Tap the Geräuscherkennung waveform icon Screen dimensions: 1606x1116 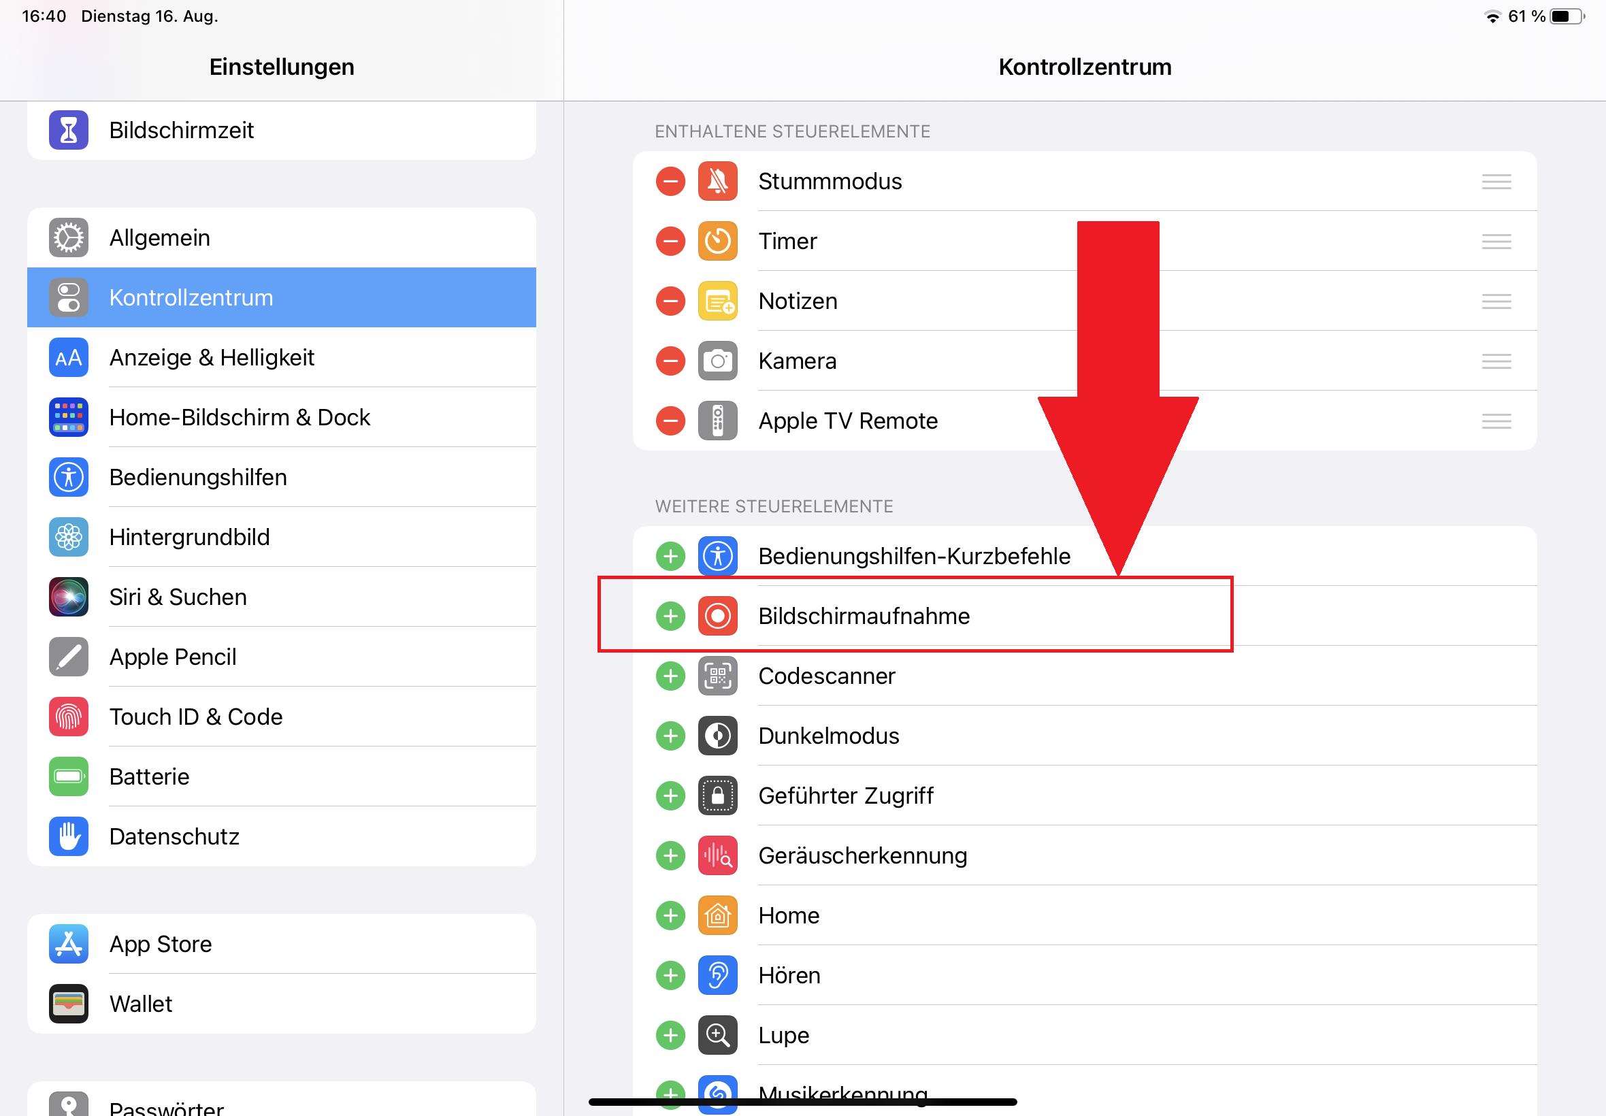click(717, 856)
